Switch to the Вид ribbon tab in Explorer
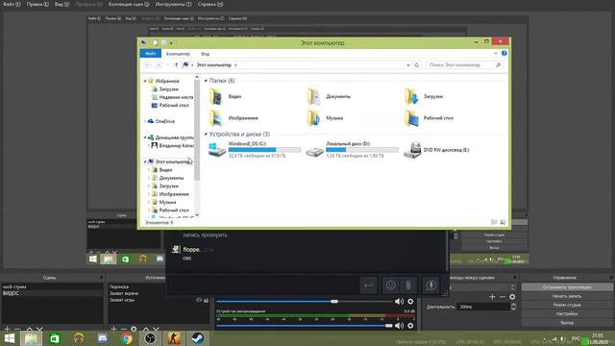Image resolution: width=615 pixels, height=346 pixels. pos(205,54)
